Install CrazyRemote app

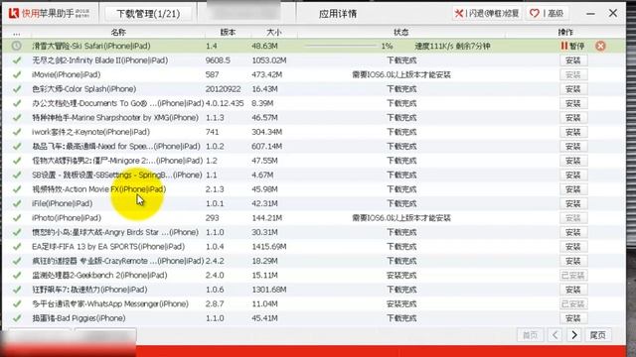pyautogui.click(x=573, y=261)
